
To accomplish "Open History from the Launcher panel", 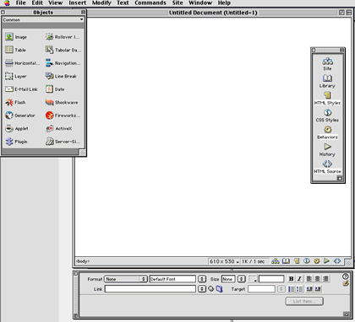I will [x=327, y=150].
